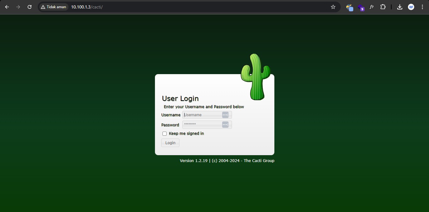Click the "Keep me signed in" label

click(x=186, y=133)
